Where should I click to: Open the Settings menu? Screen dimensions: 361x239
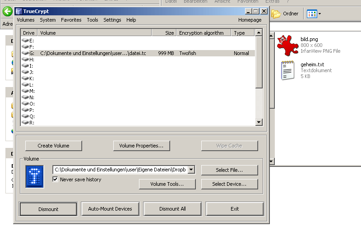112,20
